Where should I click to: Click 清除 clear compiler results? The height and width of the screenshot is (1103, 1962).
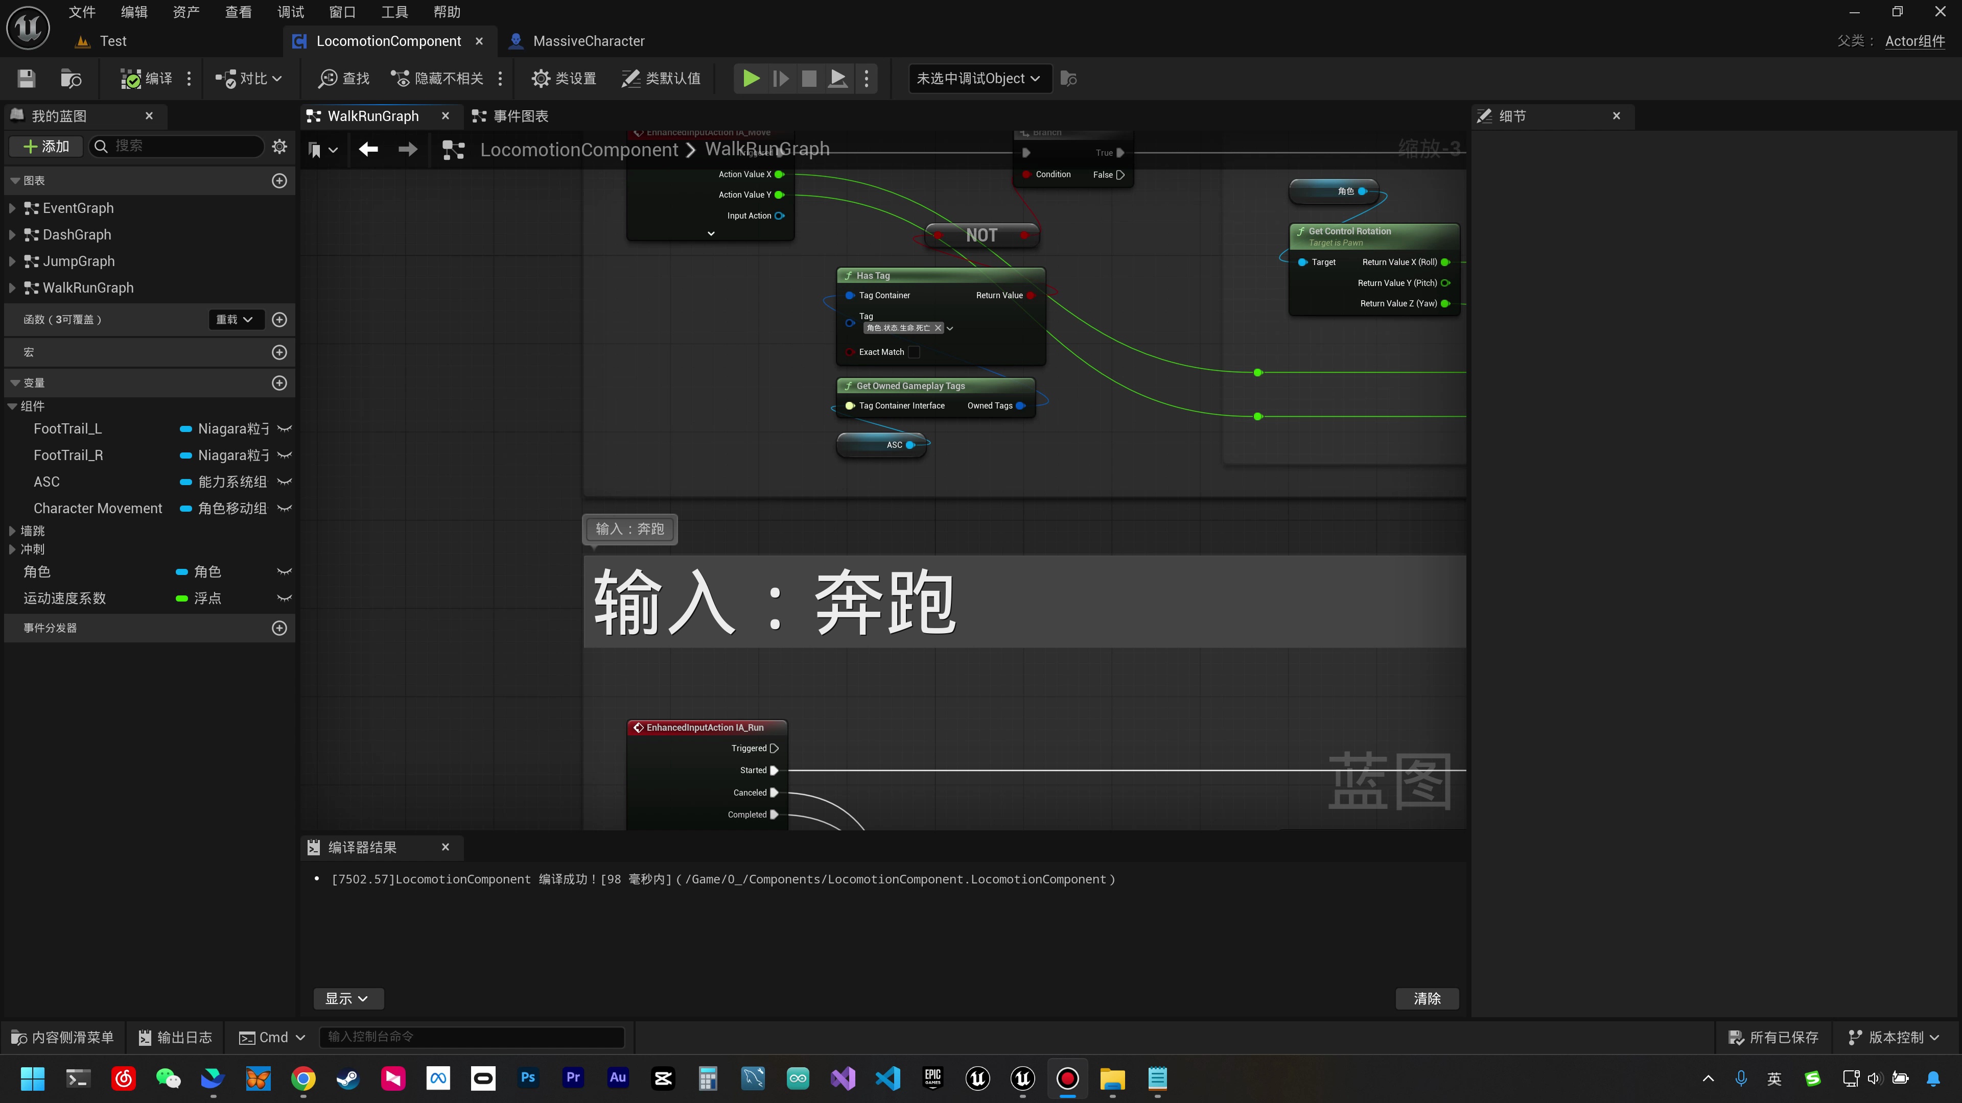click(x=1427, y=999)
